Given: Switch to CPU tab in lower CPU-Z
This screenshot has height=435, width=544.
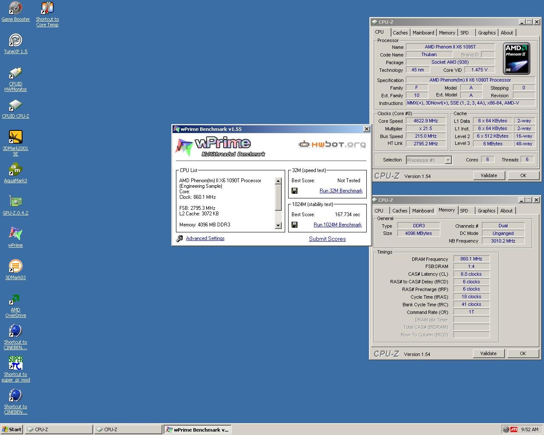Looking at the screenshot, I should point(379,211).
